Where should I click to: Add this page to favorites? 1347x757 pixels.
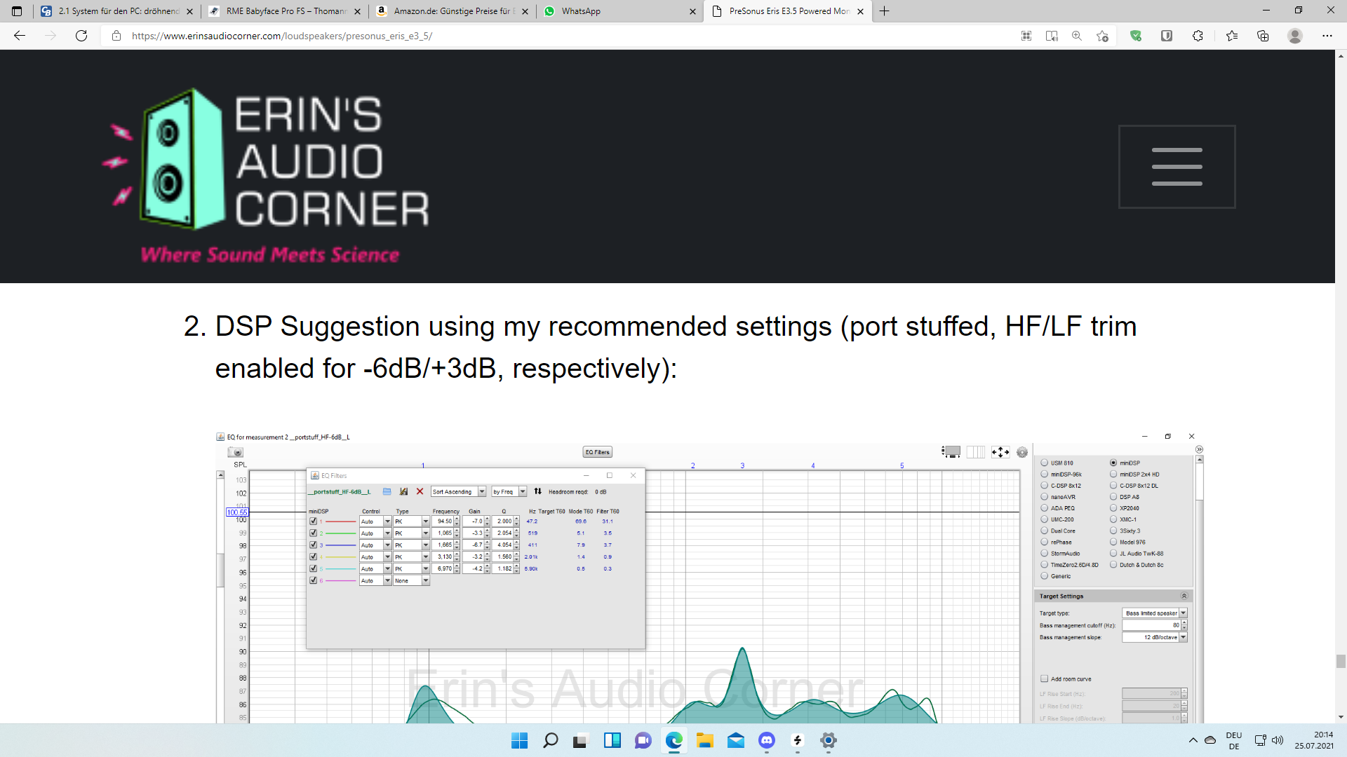(1102, 36)
